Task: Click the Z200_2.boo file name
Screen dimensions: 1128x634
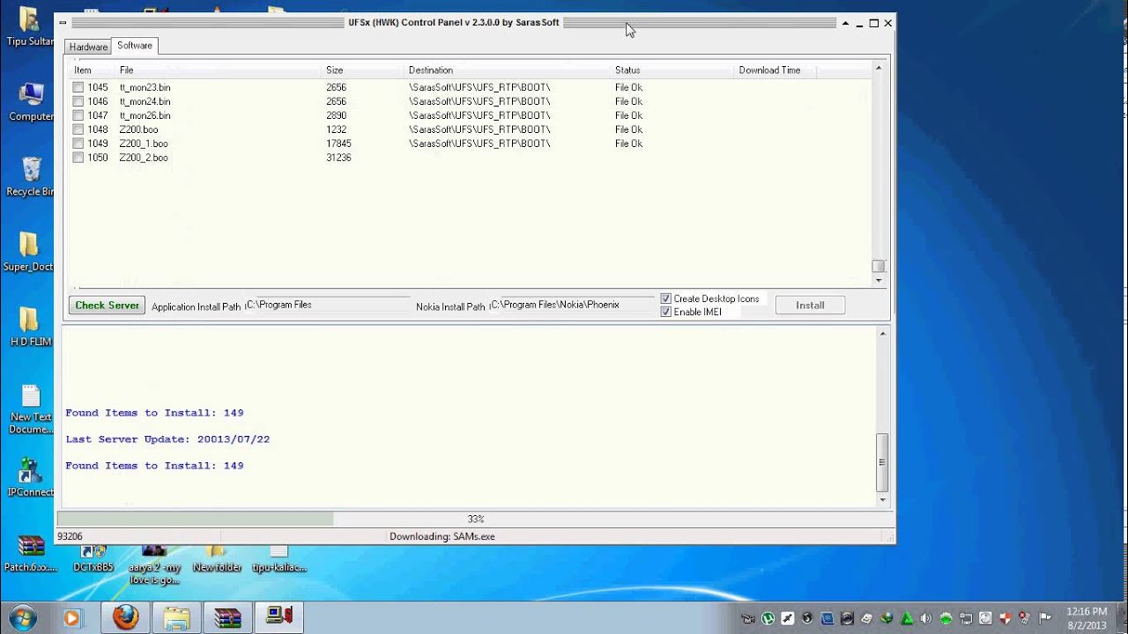Action: (x=144, y=158)
